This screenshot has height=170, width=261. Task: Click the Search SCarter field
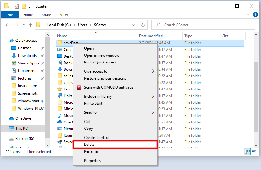point(203,25)
